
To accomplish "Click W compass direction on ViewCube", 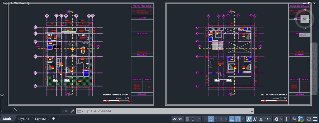I will [x=295, y=19].
